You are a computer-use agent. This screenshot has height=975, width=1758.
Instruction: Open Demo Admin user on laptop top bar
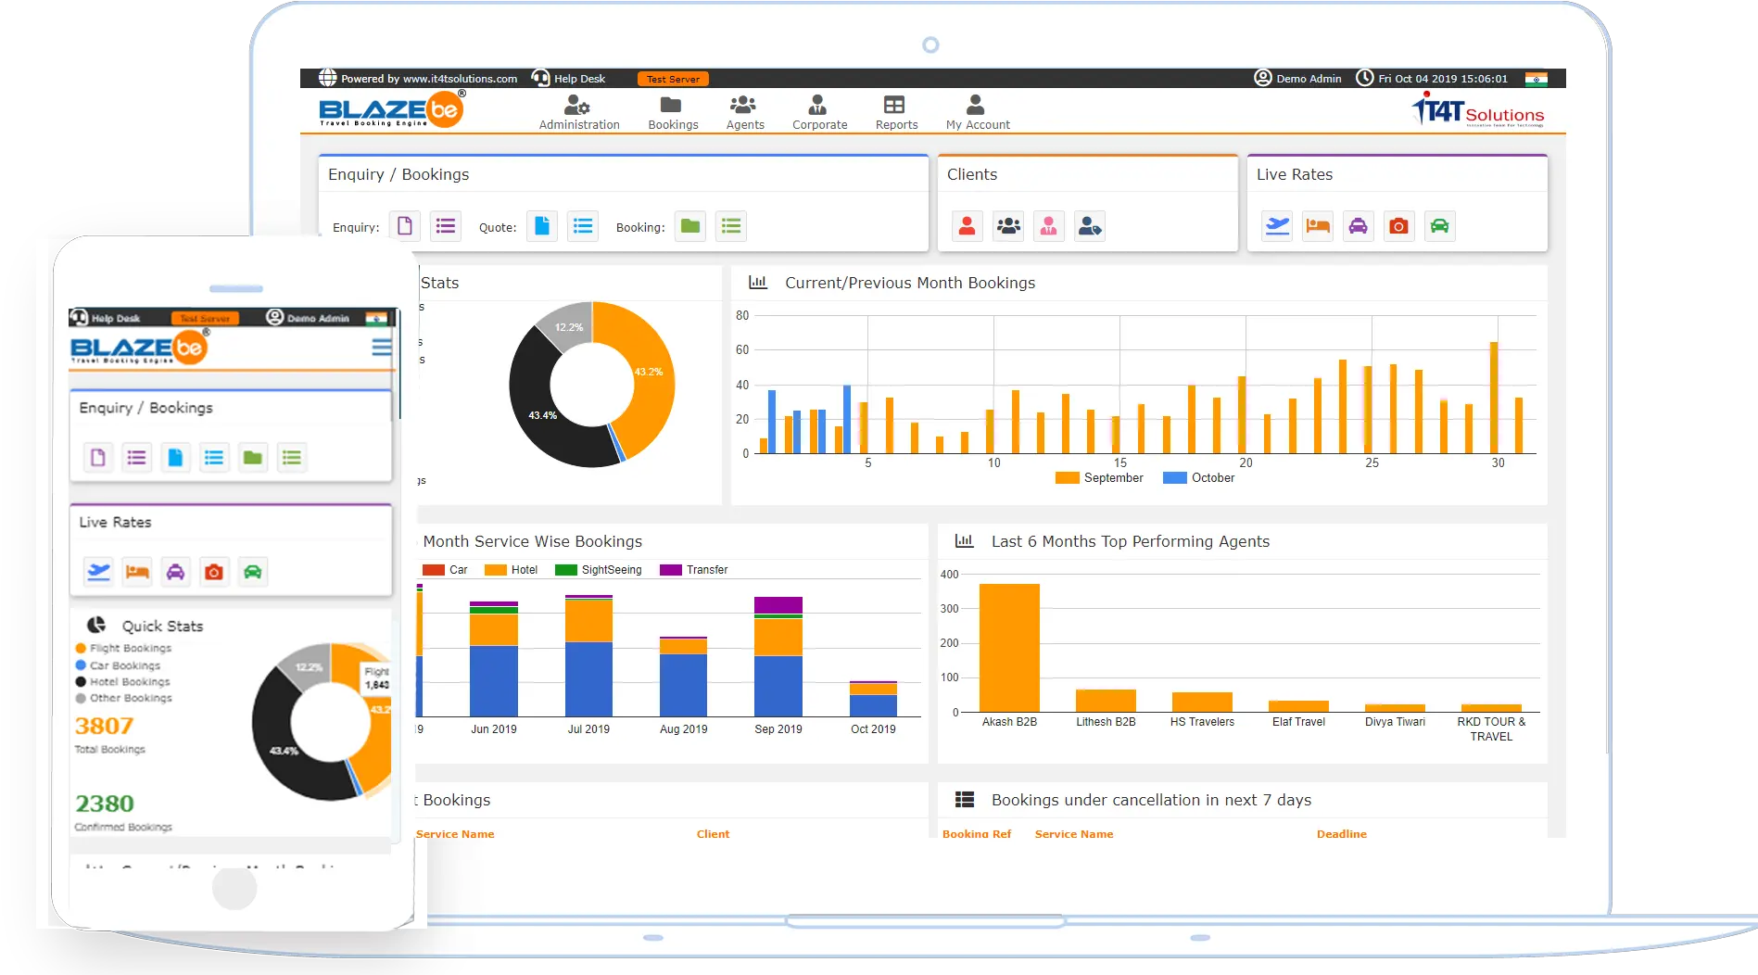point(1297,79)
